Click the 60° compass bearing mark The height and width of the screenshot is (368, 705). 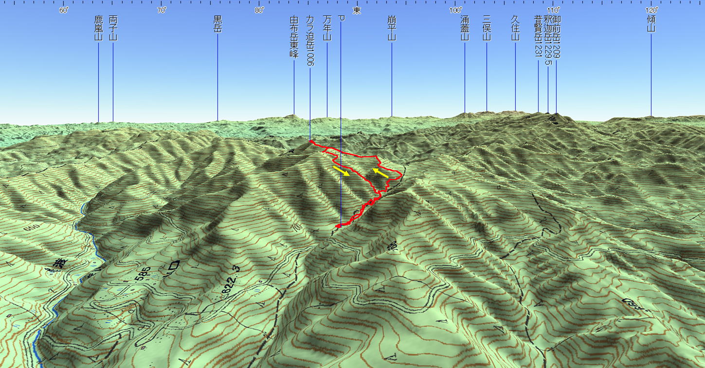[64, 11]
